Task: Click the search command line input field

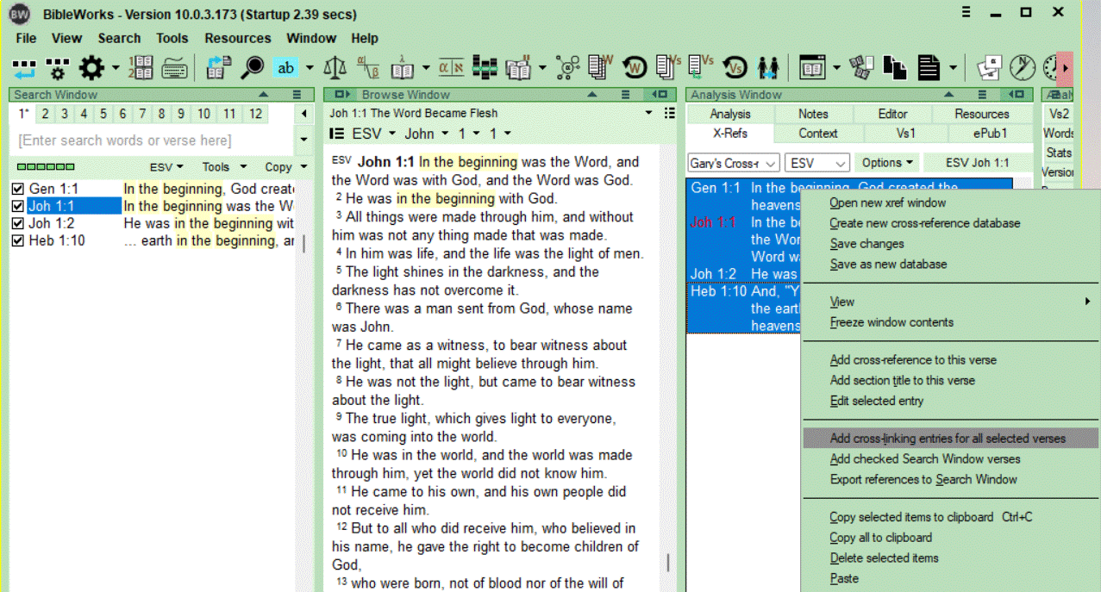Action: (x=152, y=140)
